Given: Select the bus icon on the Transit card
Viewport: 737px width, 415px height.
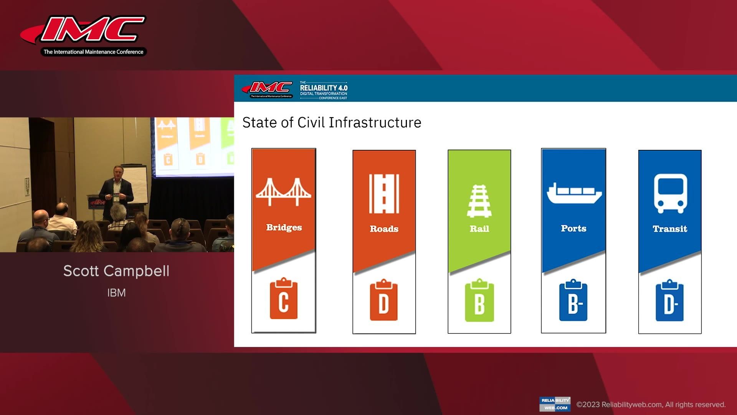Looking at the screenshot, I should 670,194.
